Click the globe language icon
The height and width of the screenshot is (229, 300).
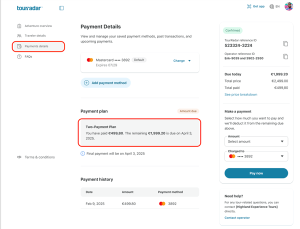[x=271, y=6]
